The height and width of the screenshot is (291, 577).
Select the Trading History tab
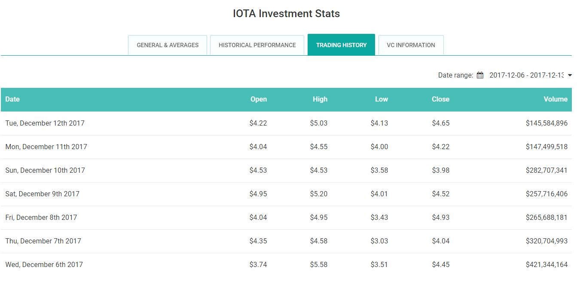(341, 45)
